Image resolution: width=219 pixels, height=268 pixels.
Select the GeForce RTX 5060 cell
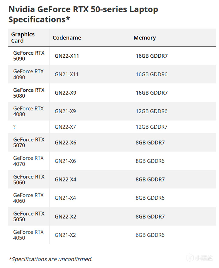(29, 179)
